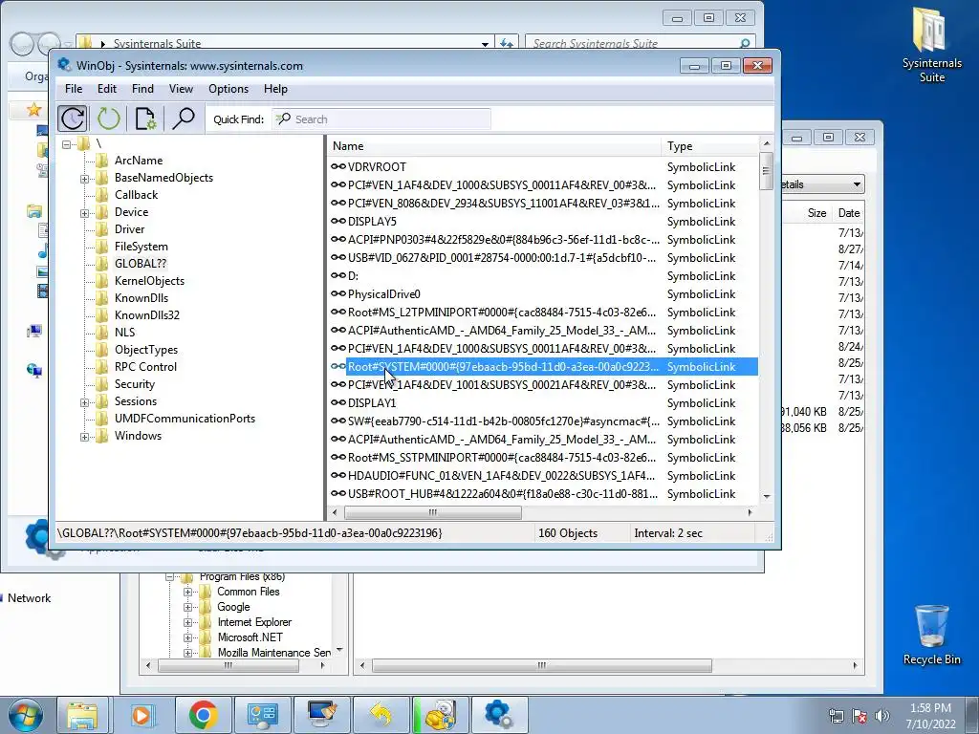979x734 pixels.
Task: Open the Explorer address bar dropdown arrow
Action: point(485,44)
